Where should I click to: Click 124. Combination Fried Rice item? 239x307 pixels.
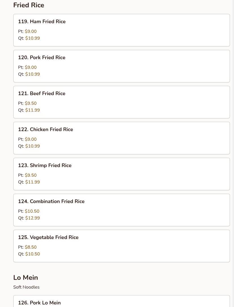pos(121,210)
